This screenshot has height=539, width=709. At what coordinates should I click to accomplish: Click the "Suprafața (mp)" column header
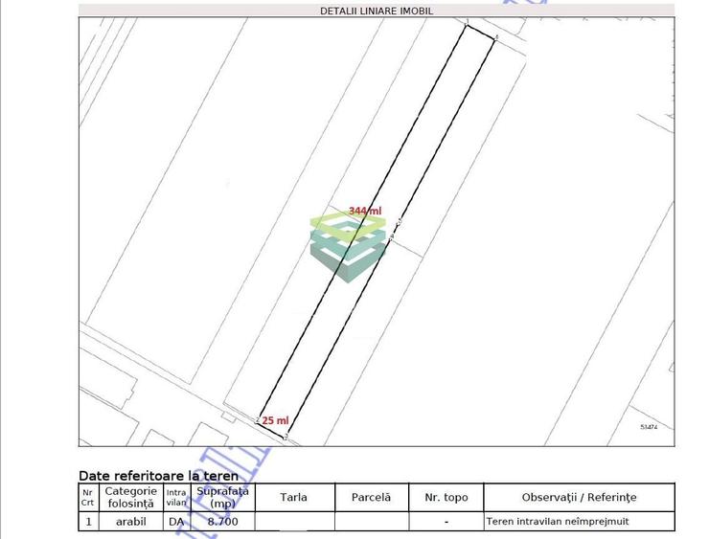pos(222,497)
